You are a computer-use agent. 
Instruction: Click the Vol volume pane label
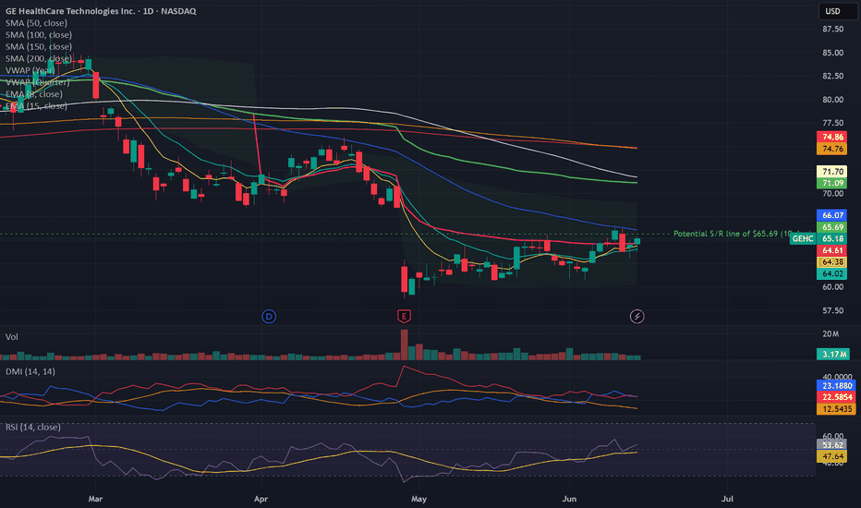pyautogui.click(x=11, y=336)
